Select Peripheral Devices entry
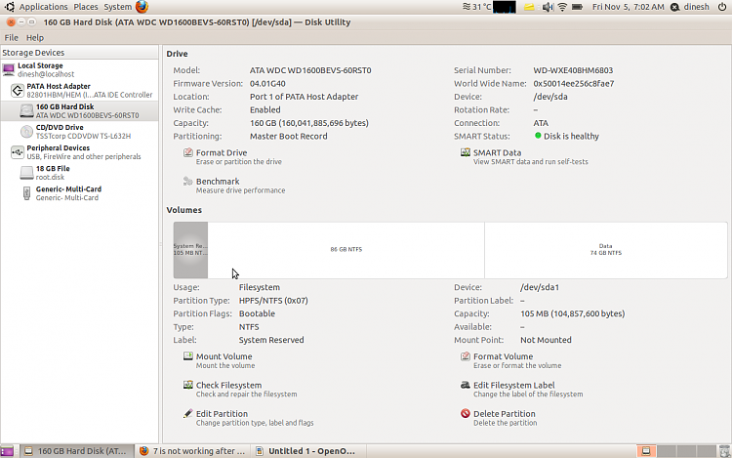 pyautogui.click(x=79, y=152)
